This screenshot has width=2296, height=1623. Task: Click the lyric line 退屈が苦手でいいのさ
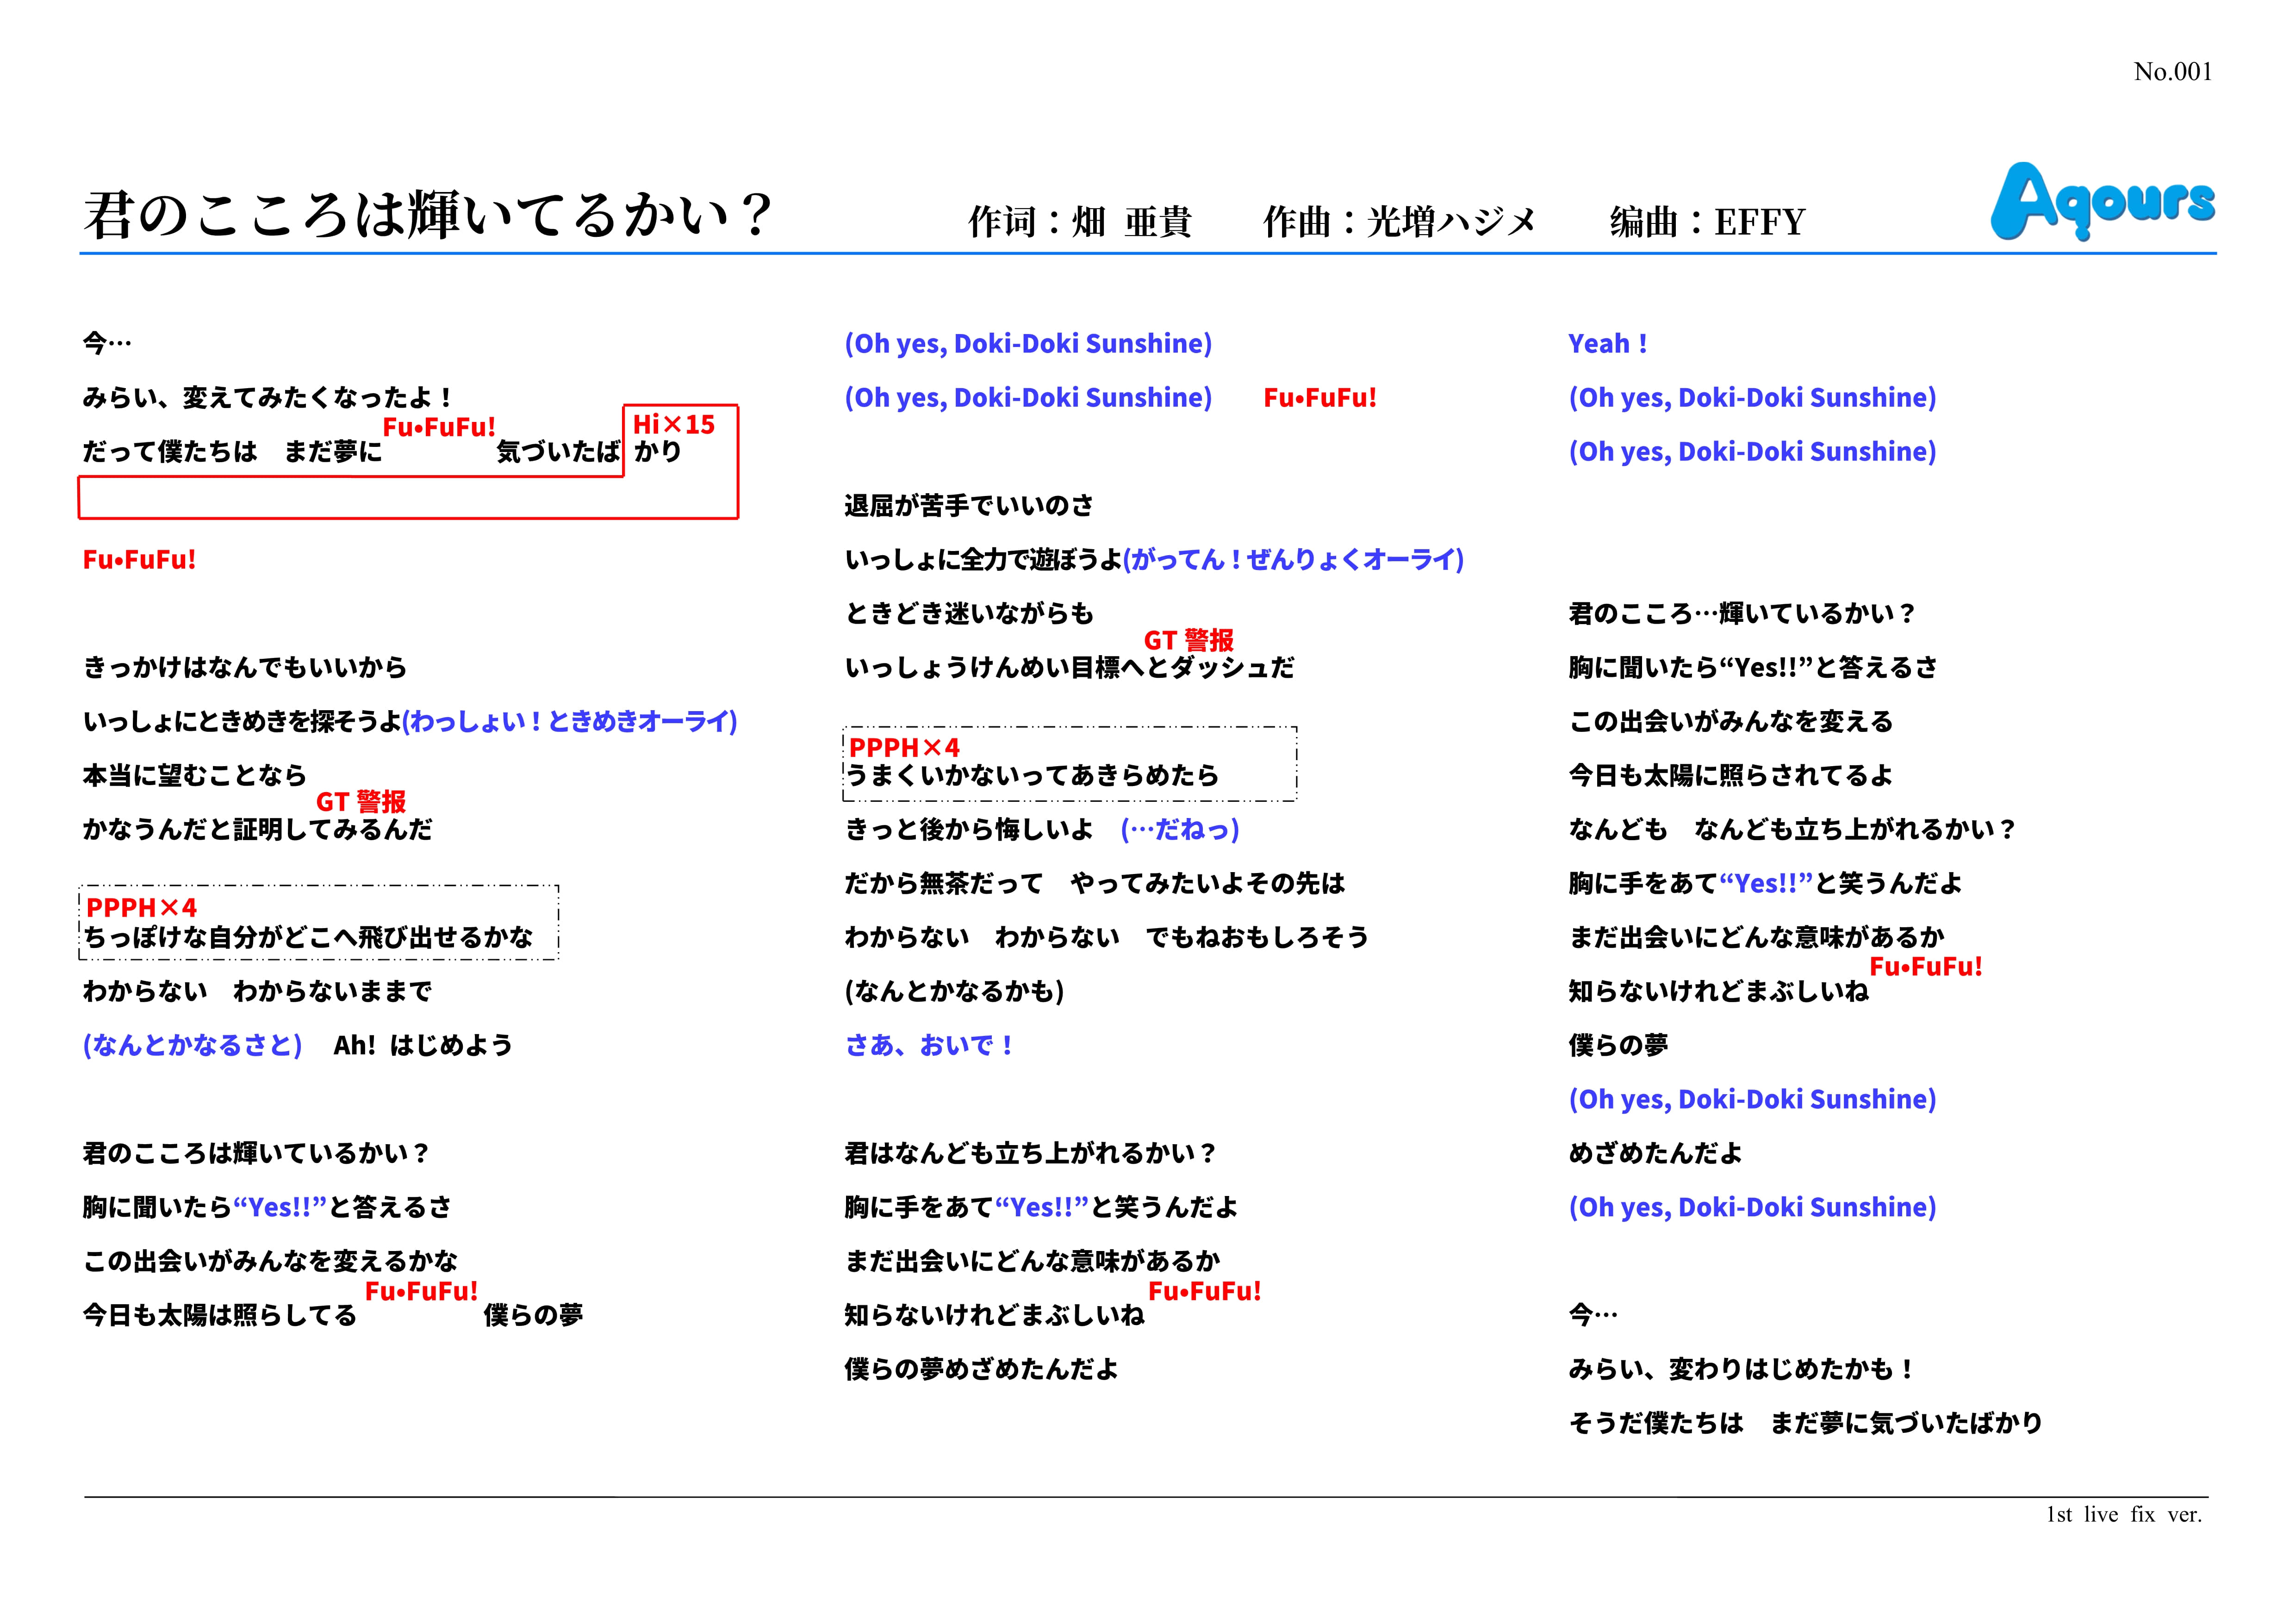point(968,506)
